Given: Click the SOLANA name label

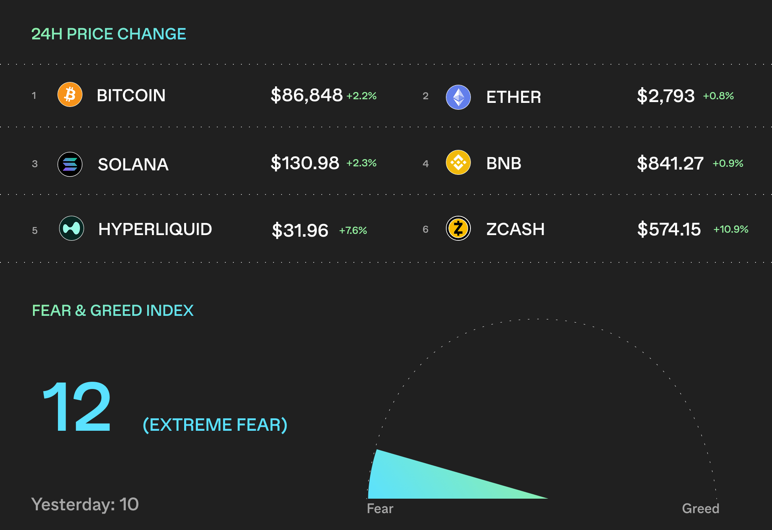Looking at the screenshot, I should coord(133,164).
